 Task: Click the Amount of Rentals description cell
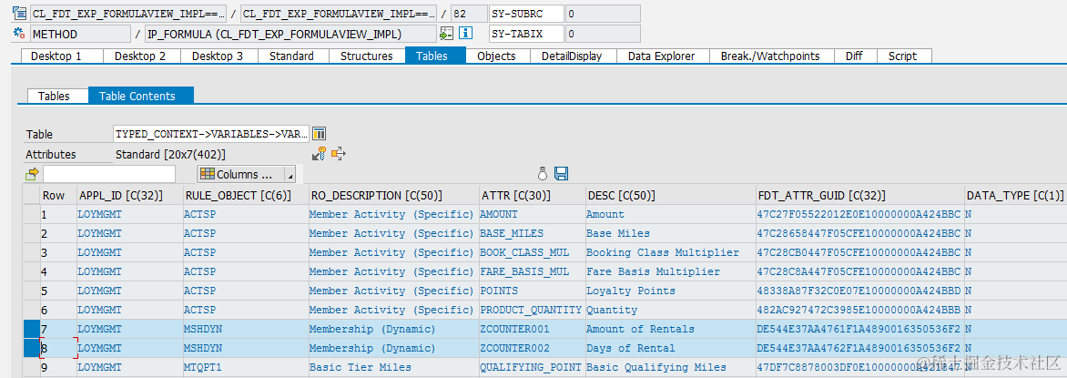tap(671, 329)
